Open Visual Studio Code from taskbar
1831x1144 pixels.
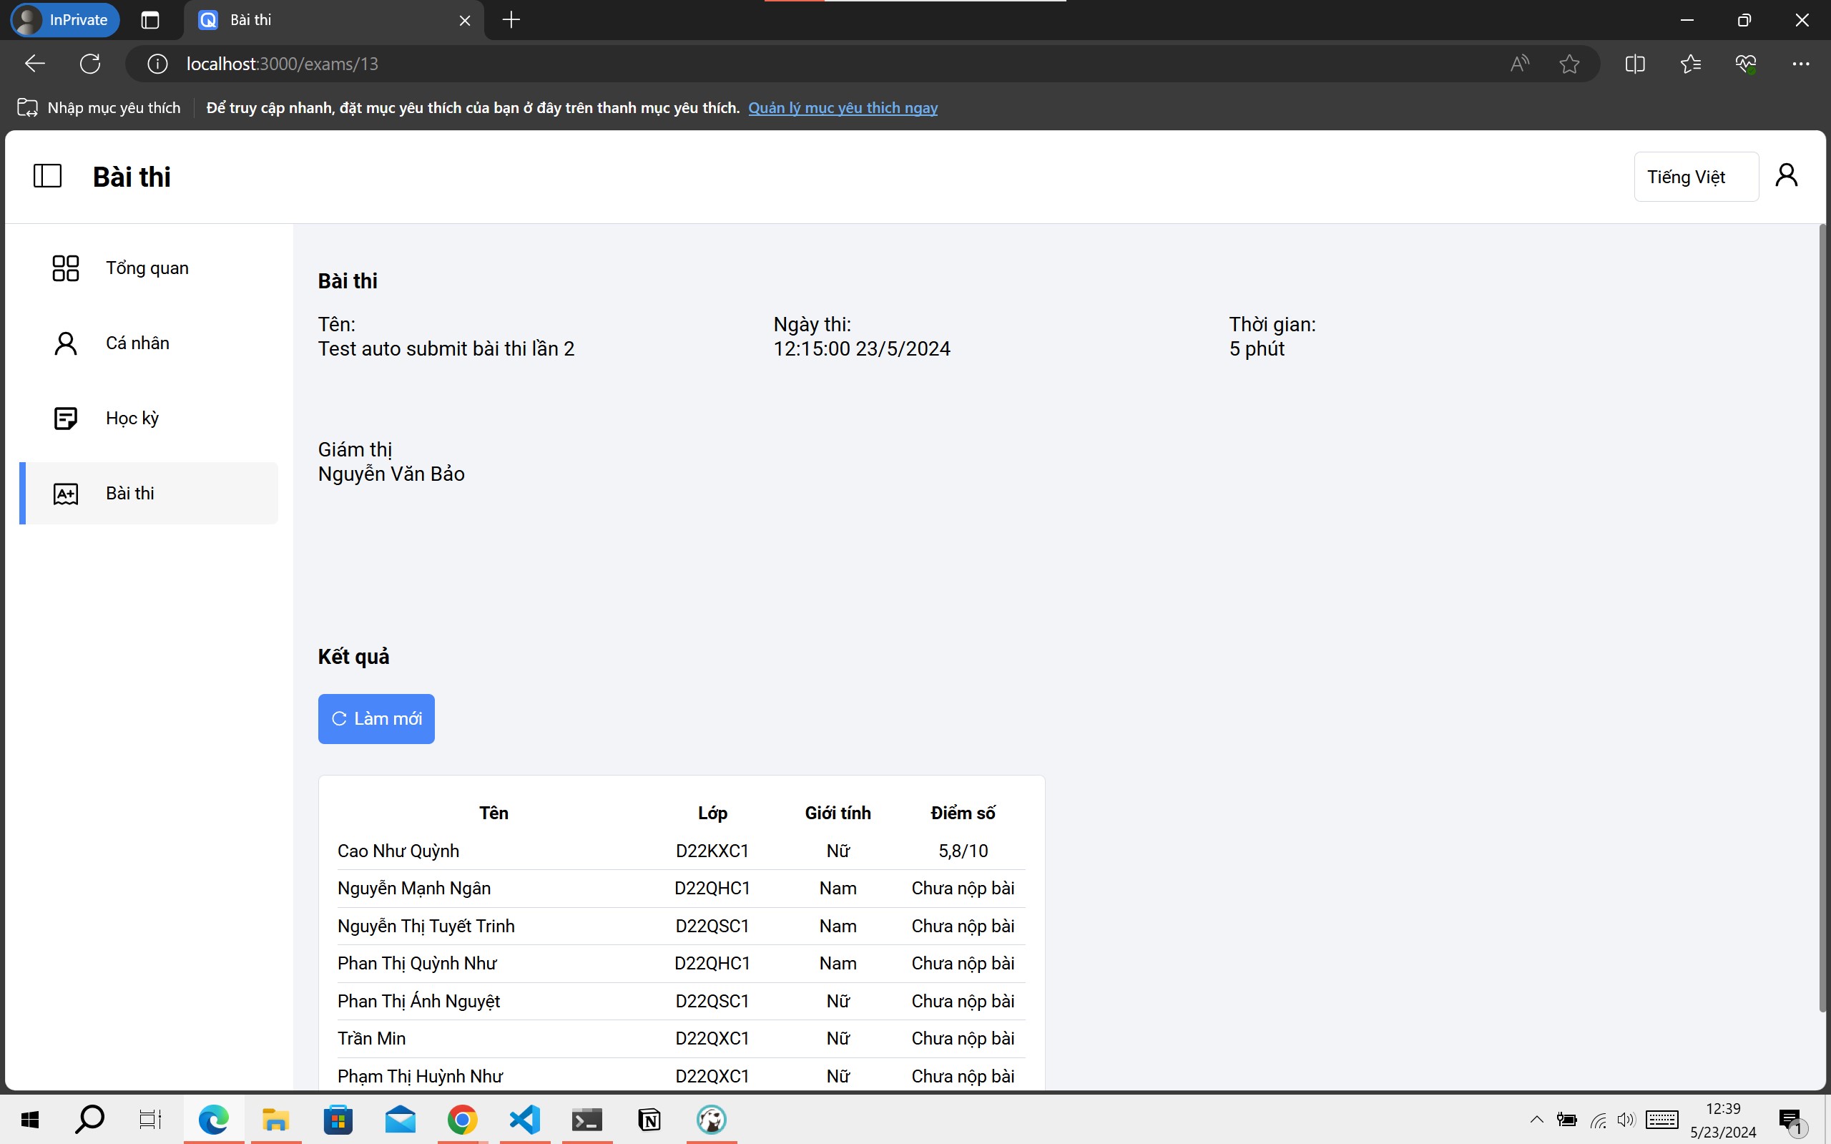(x=525, y=1119)
